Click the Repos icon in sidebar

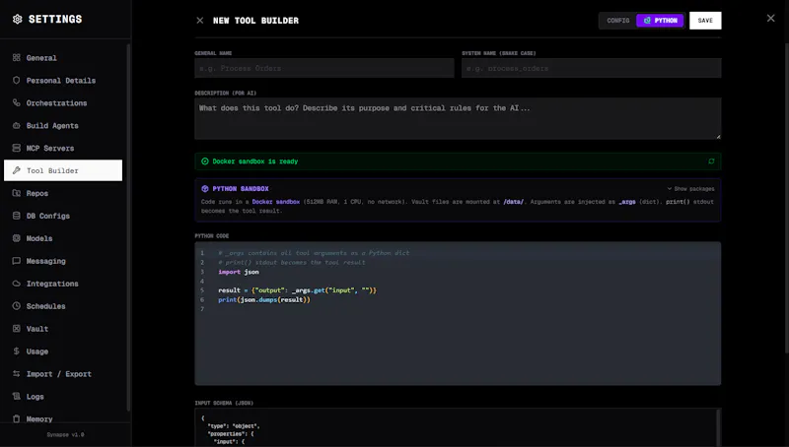[x=17, y=193]
